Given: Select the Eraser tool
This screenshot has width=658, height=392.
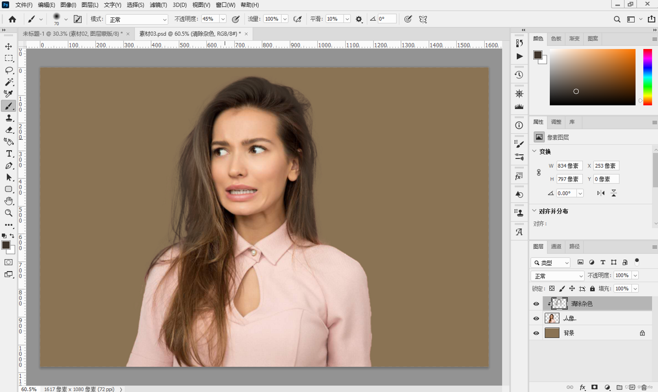Looking at the screenshot, I should click(8, 130).
